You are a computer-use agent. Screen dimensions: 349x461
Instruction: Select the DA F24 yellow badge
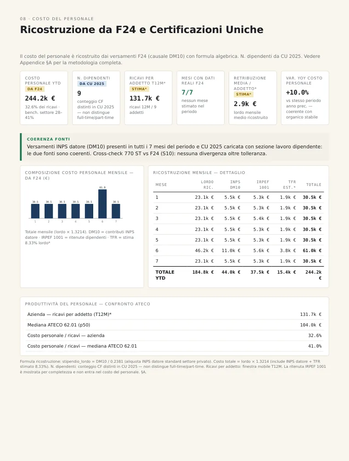35,89
